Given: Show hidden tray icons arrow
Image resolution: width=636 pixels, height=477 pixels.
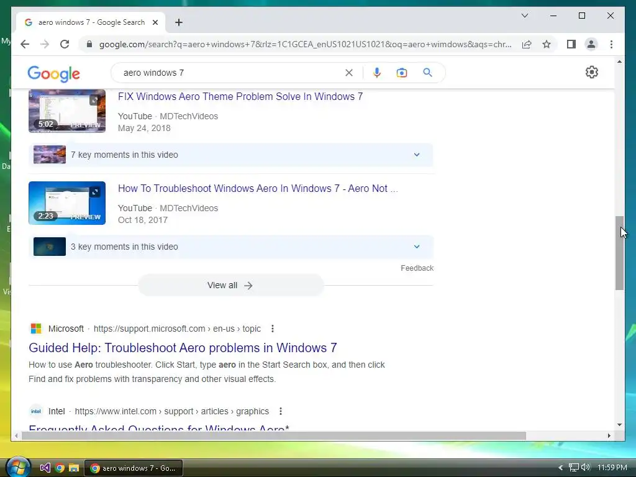Looking at the screenshot, I should (561, 468).
